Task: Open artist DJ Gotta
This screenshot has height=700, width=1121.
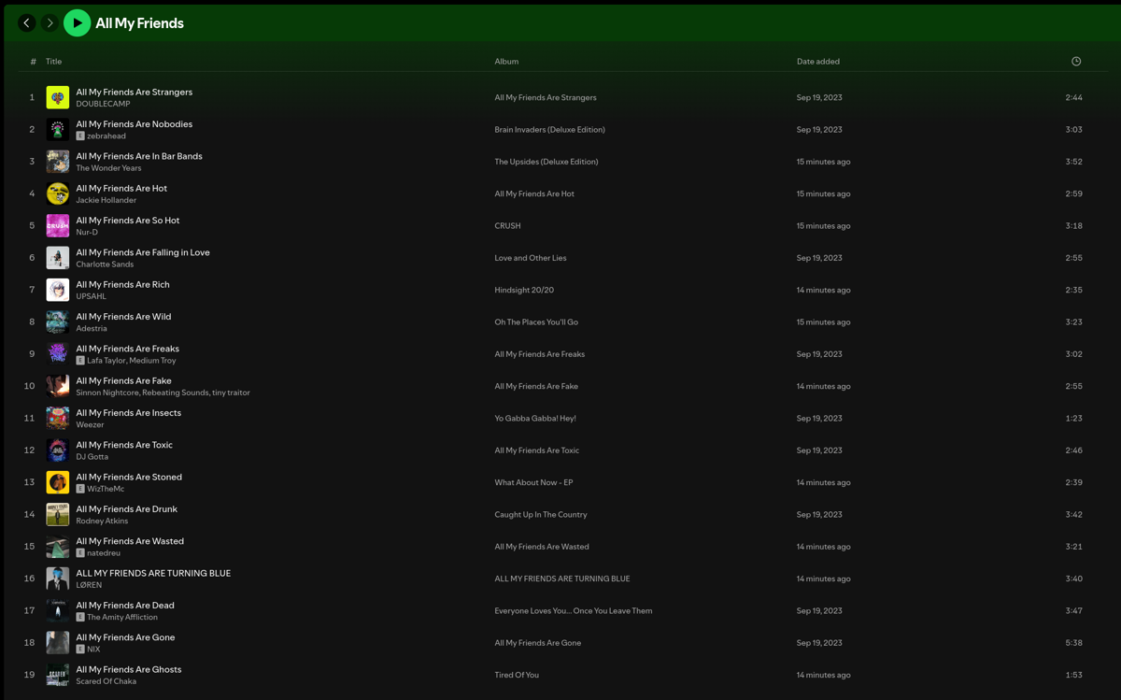Action: (x=92, y=457)
